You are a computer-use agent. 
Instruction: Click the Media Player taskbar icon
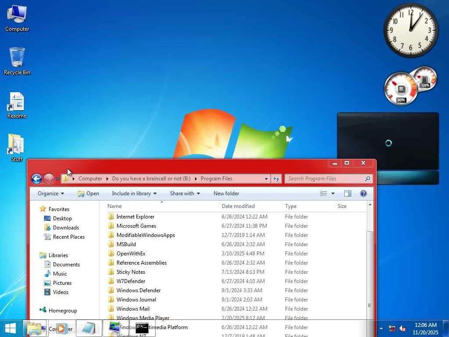click(x=61, y=328)
